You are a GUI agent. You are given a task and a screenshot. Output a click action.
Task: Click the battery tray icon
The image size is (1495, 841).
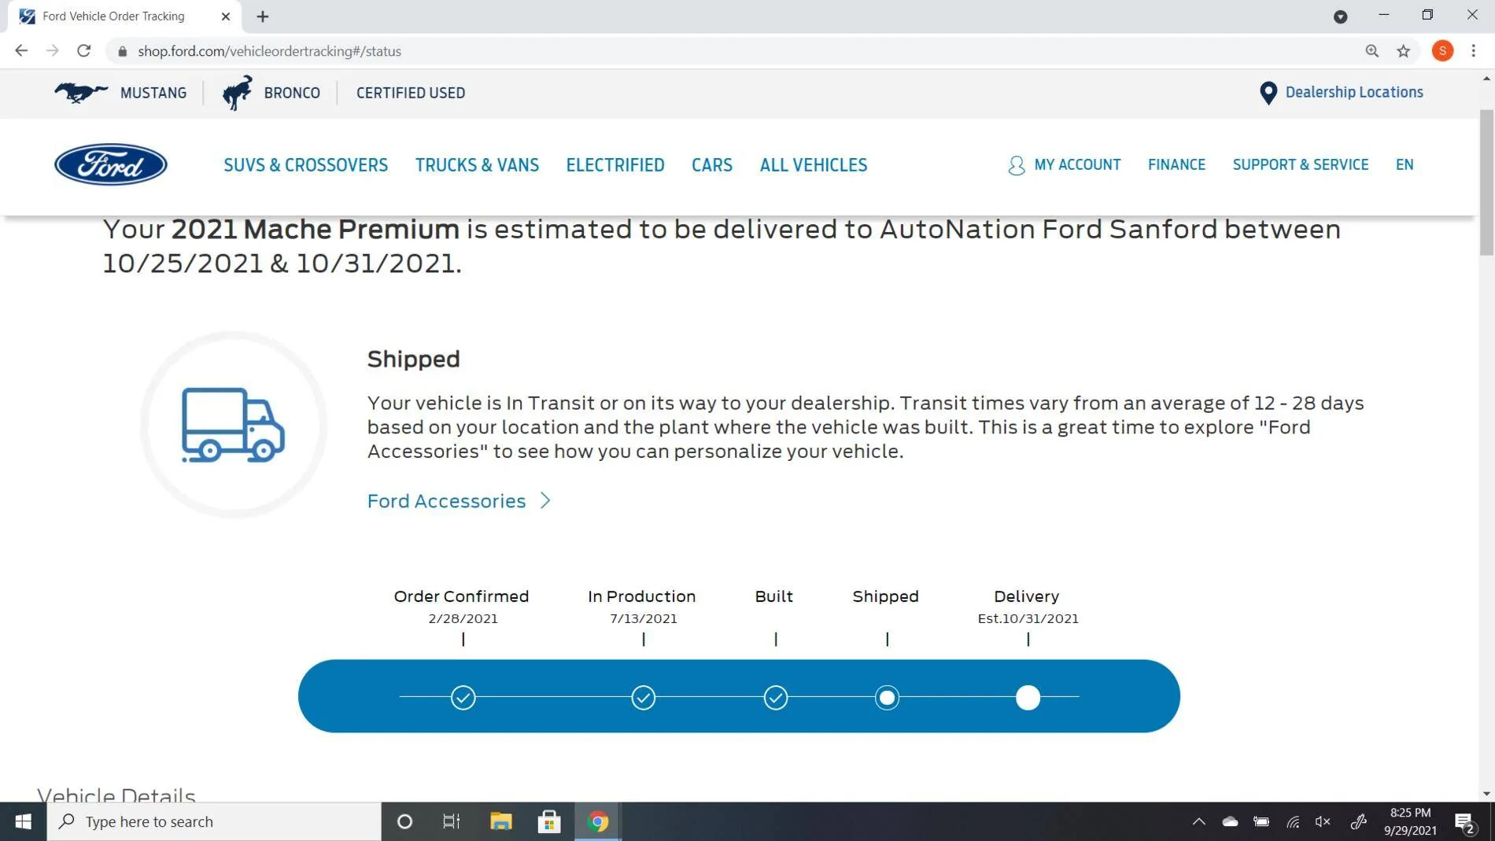coord(1261,821)
